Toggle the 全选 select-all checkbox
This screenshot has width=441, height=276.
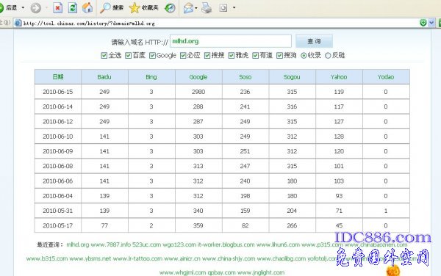(104, 55)
